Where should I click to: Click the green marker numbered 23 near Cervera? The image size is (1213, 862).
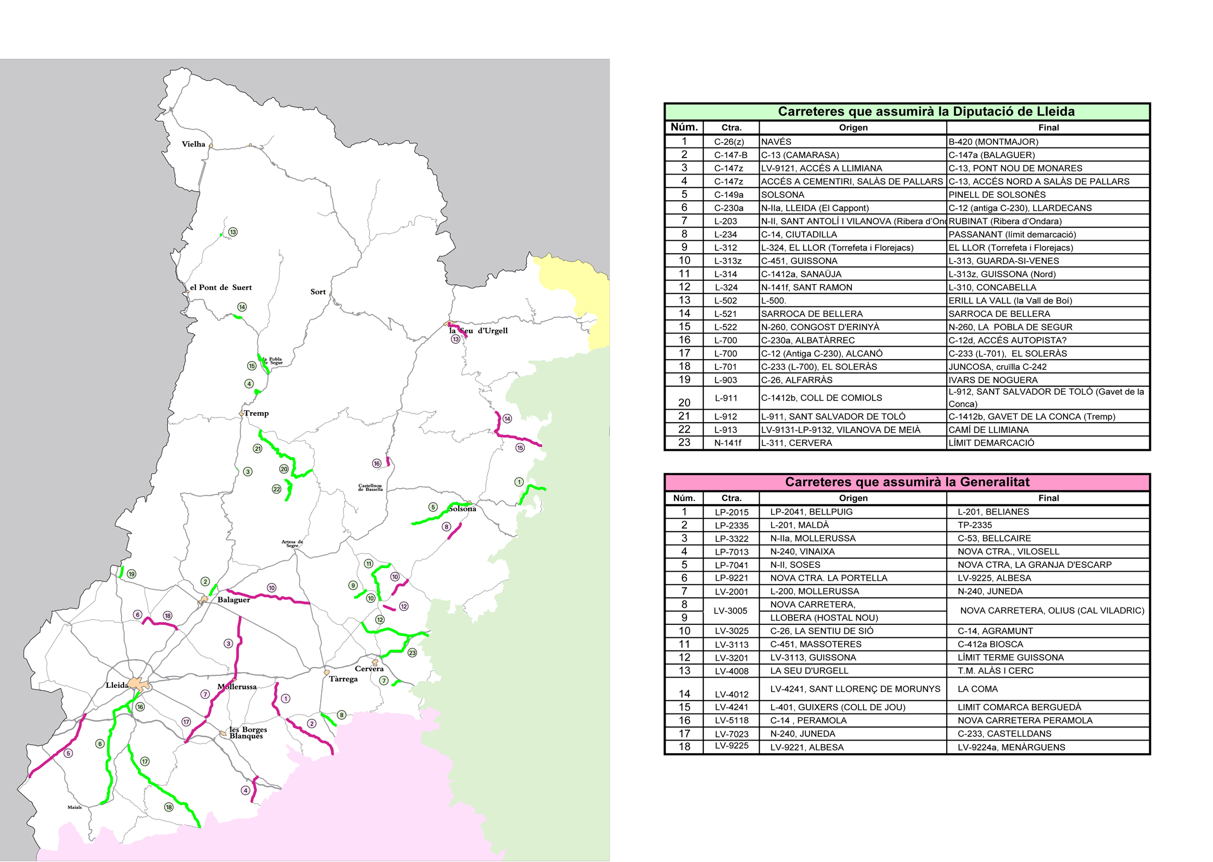coord(412,653)
